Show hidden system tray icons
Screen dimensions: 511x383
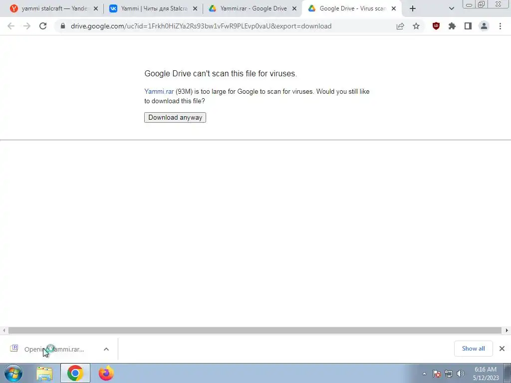coord(424,374)
